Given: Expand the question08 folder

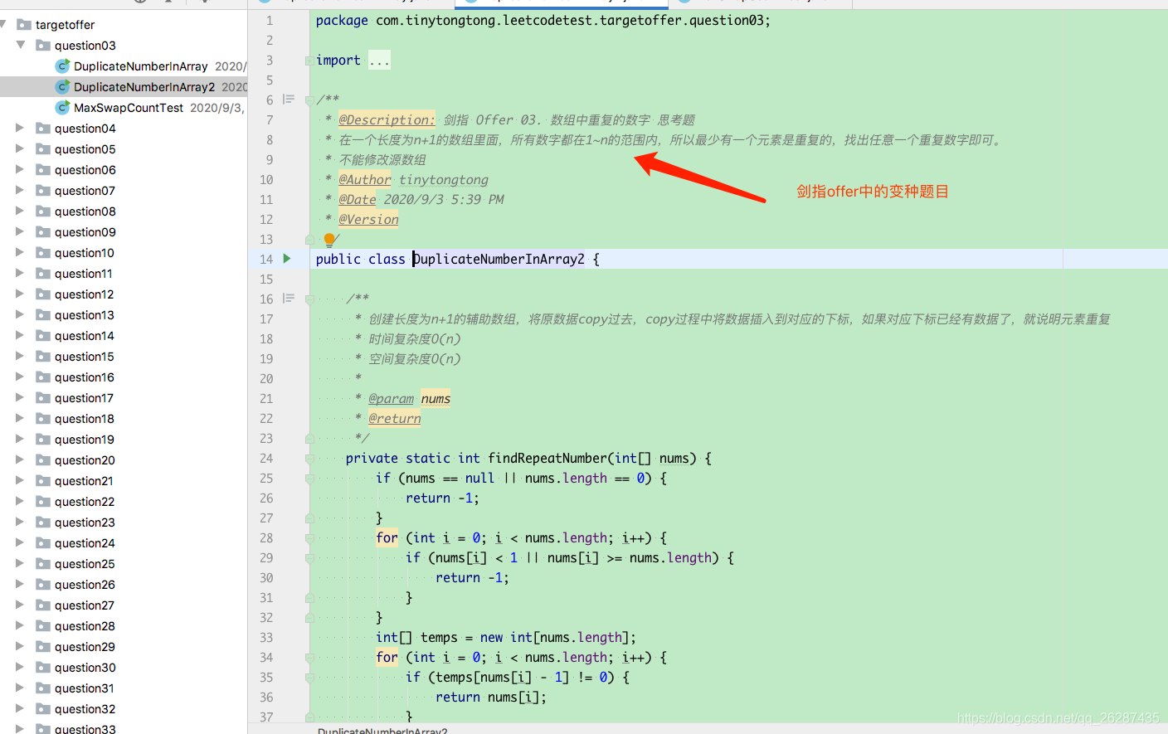Looking at the screenshot, I should 20,211.
